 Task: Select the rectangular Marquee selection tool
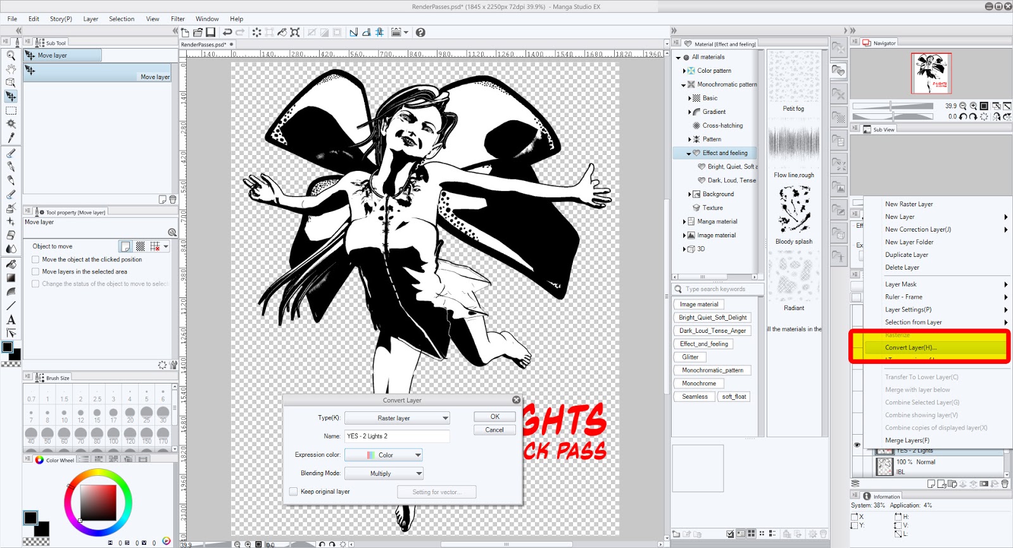click(x=11, y=110)
